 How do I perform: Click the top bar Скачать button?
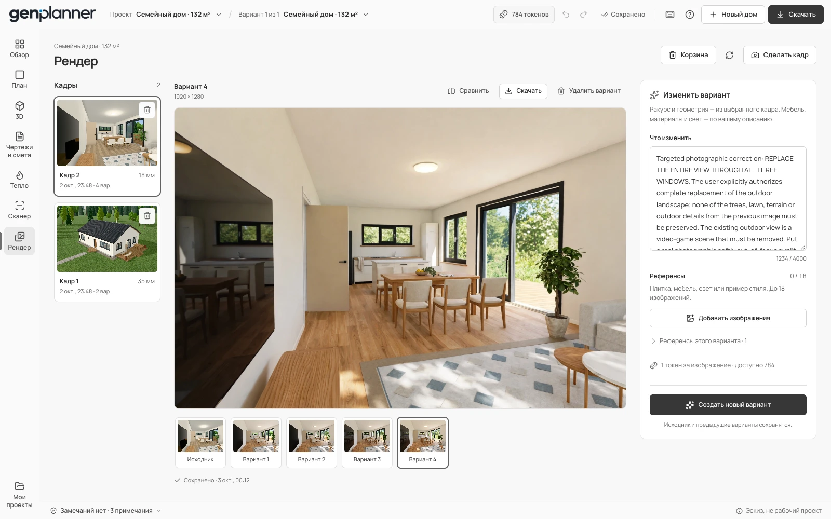[796, 15]
